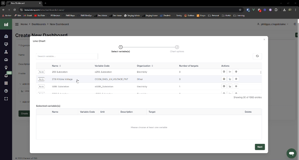299x160 pixels.
Task: Select the 508E Substation name cell
Action: coord(60,87)
